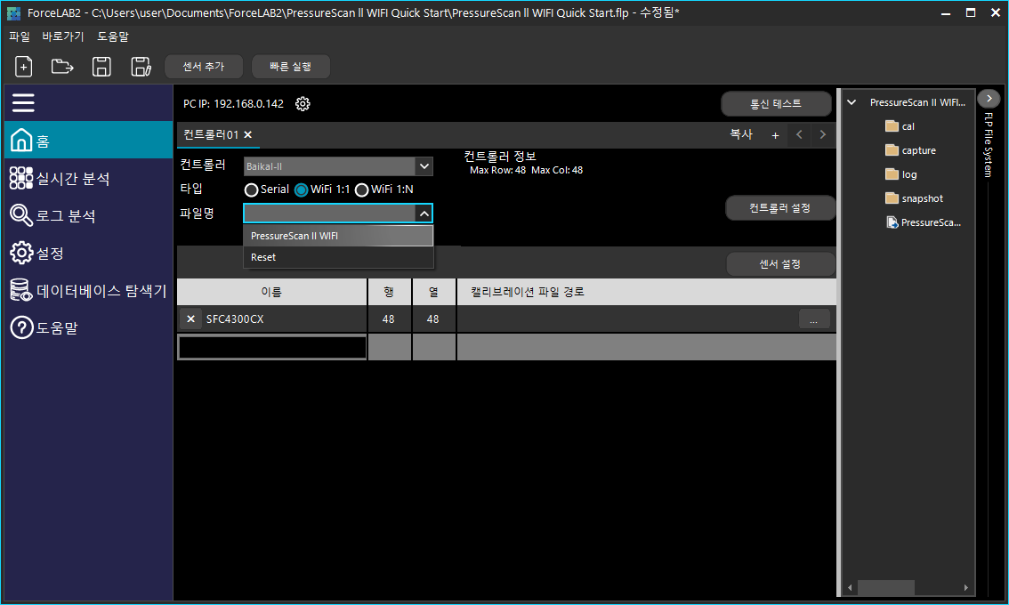The width and height of the screenshot is (1009, 605).
Task: Click the 행 column header
Action: 389,292
